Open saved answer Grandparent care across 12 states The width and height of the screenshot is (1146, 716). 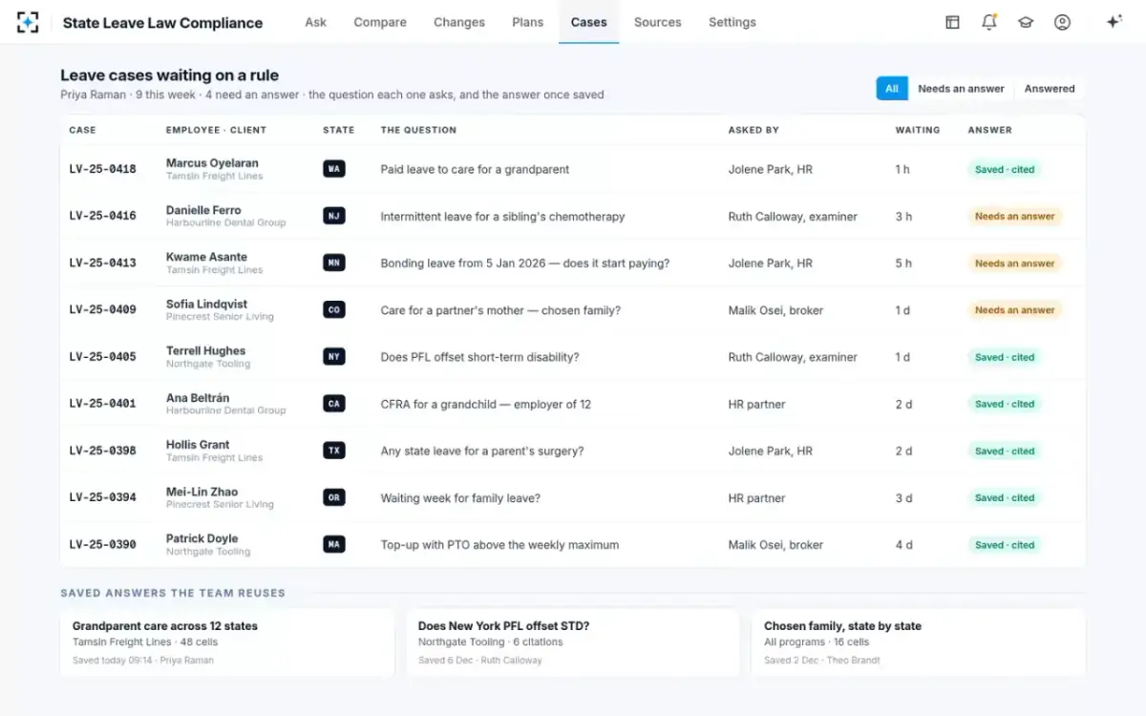(x=227, y=642)
